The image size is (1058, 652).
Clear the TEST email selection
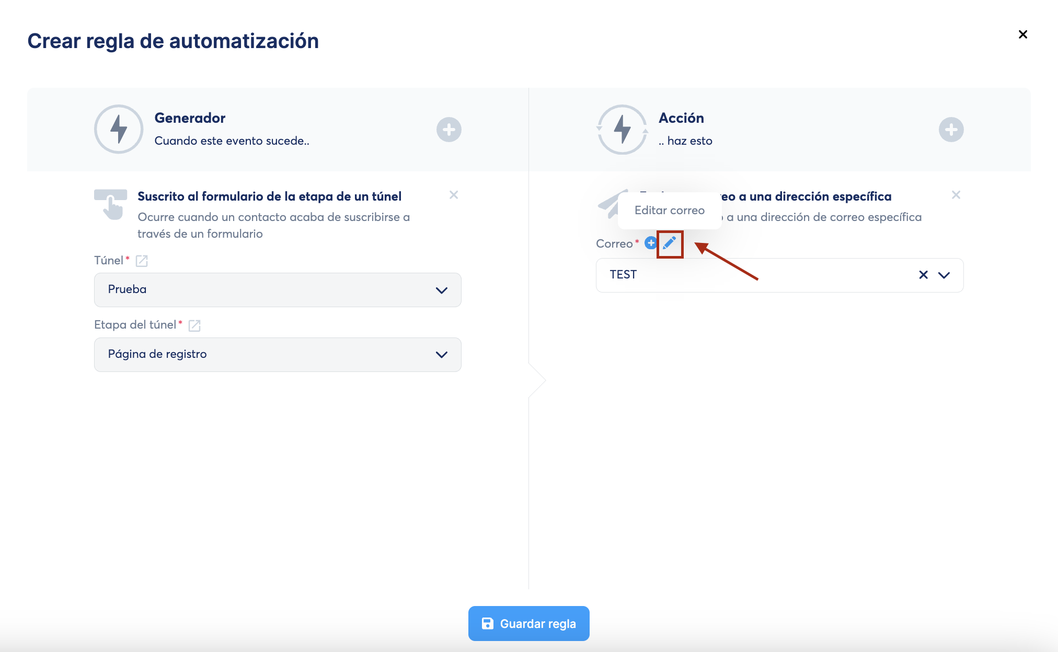(x=923, y=275)
